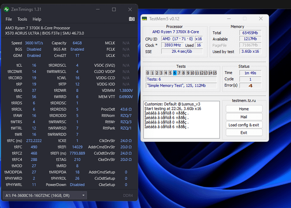Screen dimensions: 291x208
Task: Click the Clock value 3593 MHz
Action: [172, 45]
